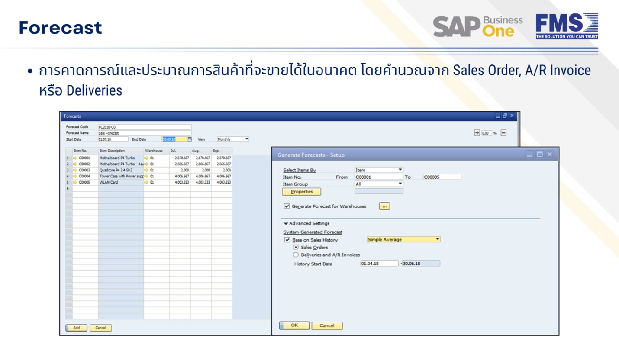Click the minus percentage icon in Forecasts
The height and width of the screenshot is (348, 619).
point(503,133)
